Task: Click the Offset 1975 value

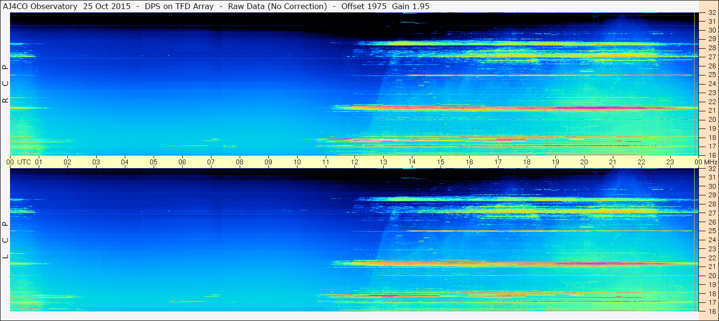Action: click(x=363, y=6)
